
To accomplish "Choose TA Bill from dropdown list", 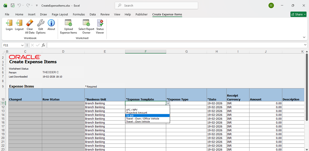I will pyautogui.click(x=147, y=115).
